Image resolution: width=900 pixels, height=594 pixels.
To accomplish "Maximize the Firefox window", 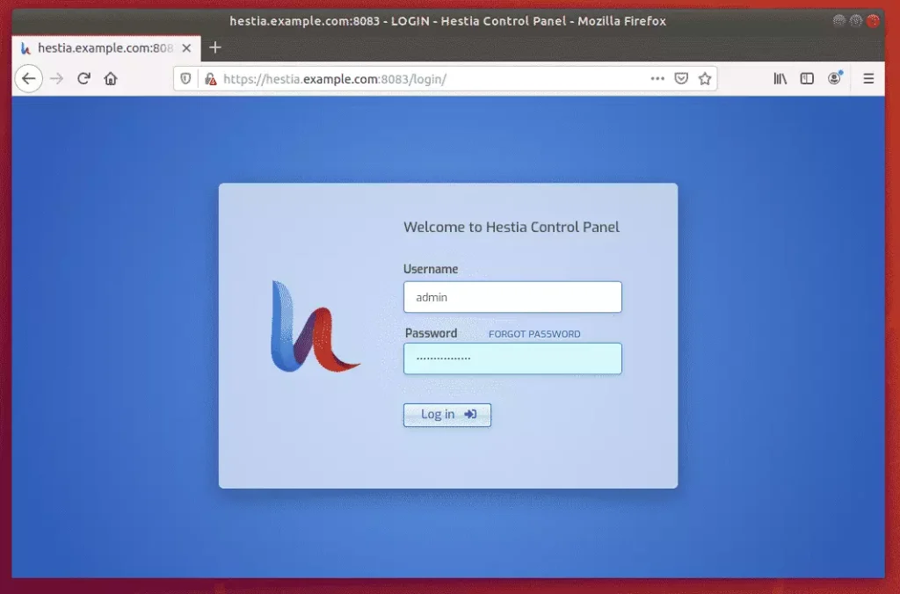I will click(856, 21).
